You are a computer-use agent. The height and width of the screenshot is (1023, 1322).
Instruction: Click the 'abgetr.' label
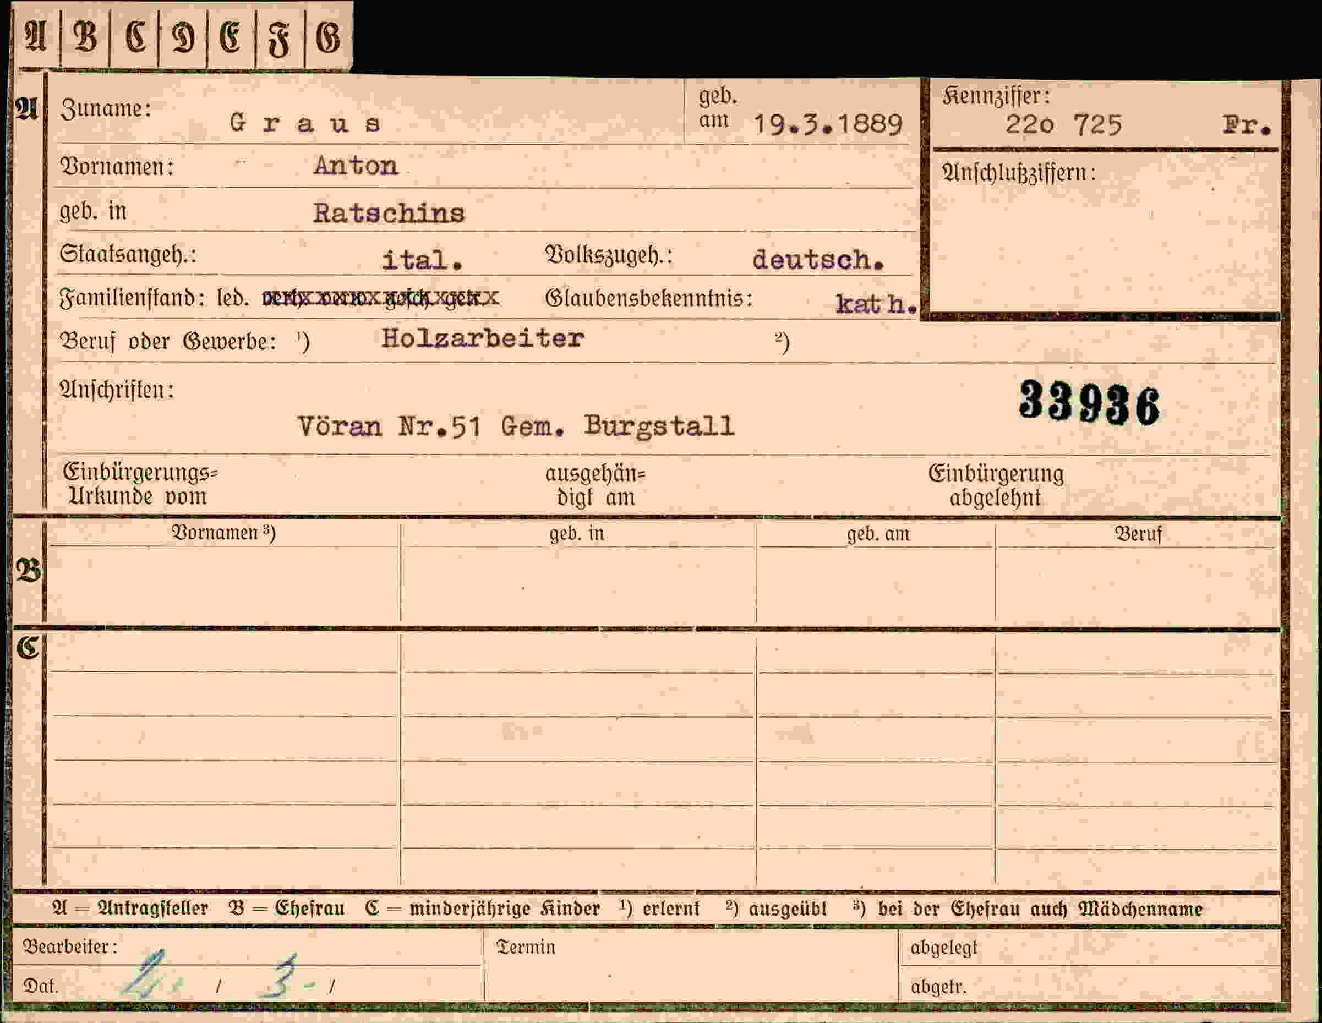pos(938,987)
